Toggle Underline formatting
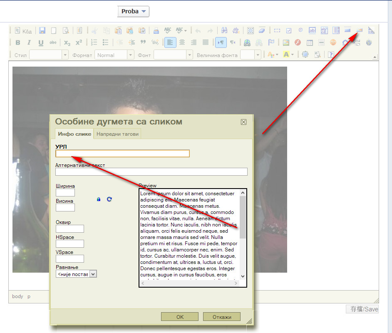This screenshot has width=392, height=333. [x=41, y=42]
